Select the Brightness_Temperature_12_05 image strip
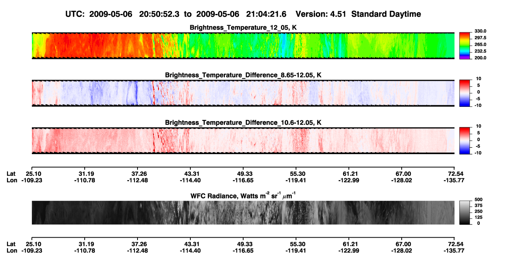This screenshot has height=259, width=505. [243, 45]
